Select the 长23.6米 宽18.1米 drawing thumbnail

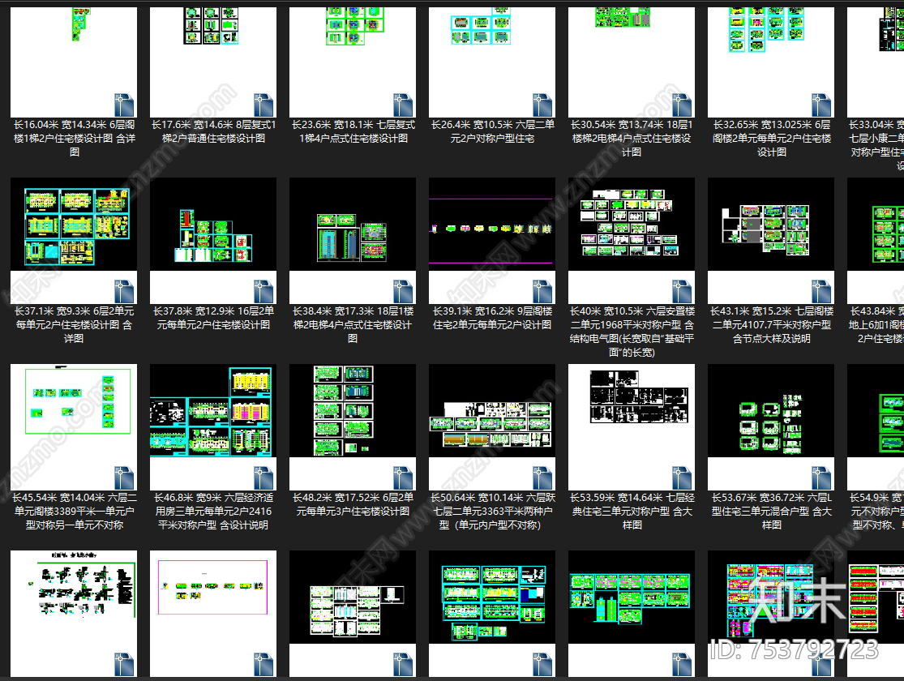(353, 62)
